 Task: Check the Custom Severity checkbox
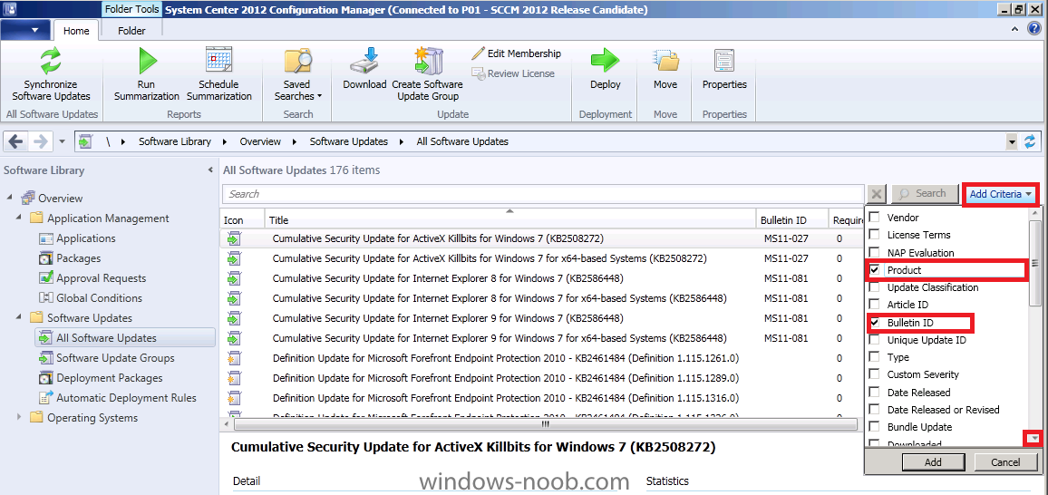tap(874, 374)
